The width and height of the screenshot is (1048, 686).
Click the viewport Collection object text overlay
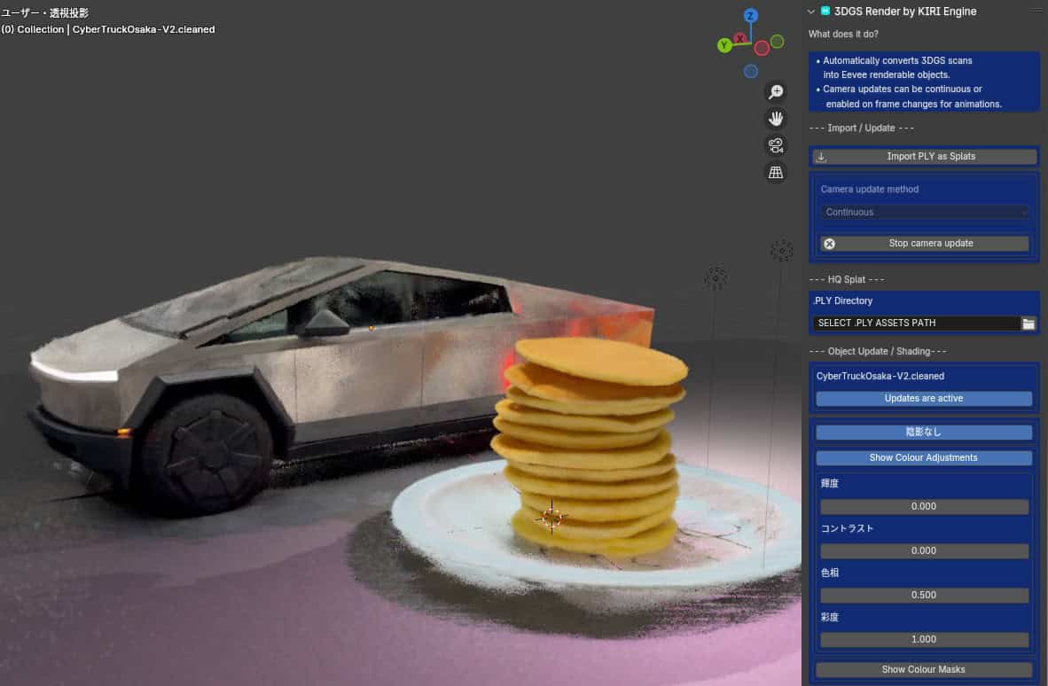[108, 29]
